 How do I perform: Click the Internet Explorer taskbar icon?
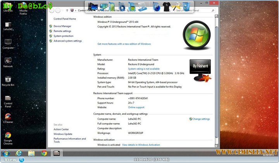pyautogui.click(x=18, y=153)
